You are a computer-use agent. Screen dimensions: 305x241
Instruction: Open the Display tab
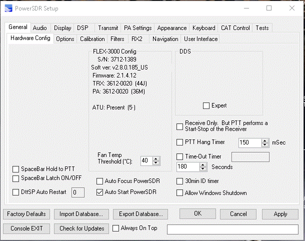tap(62, 28)
